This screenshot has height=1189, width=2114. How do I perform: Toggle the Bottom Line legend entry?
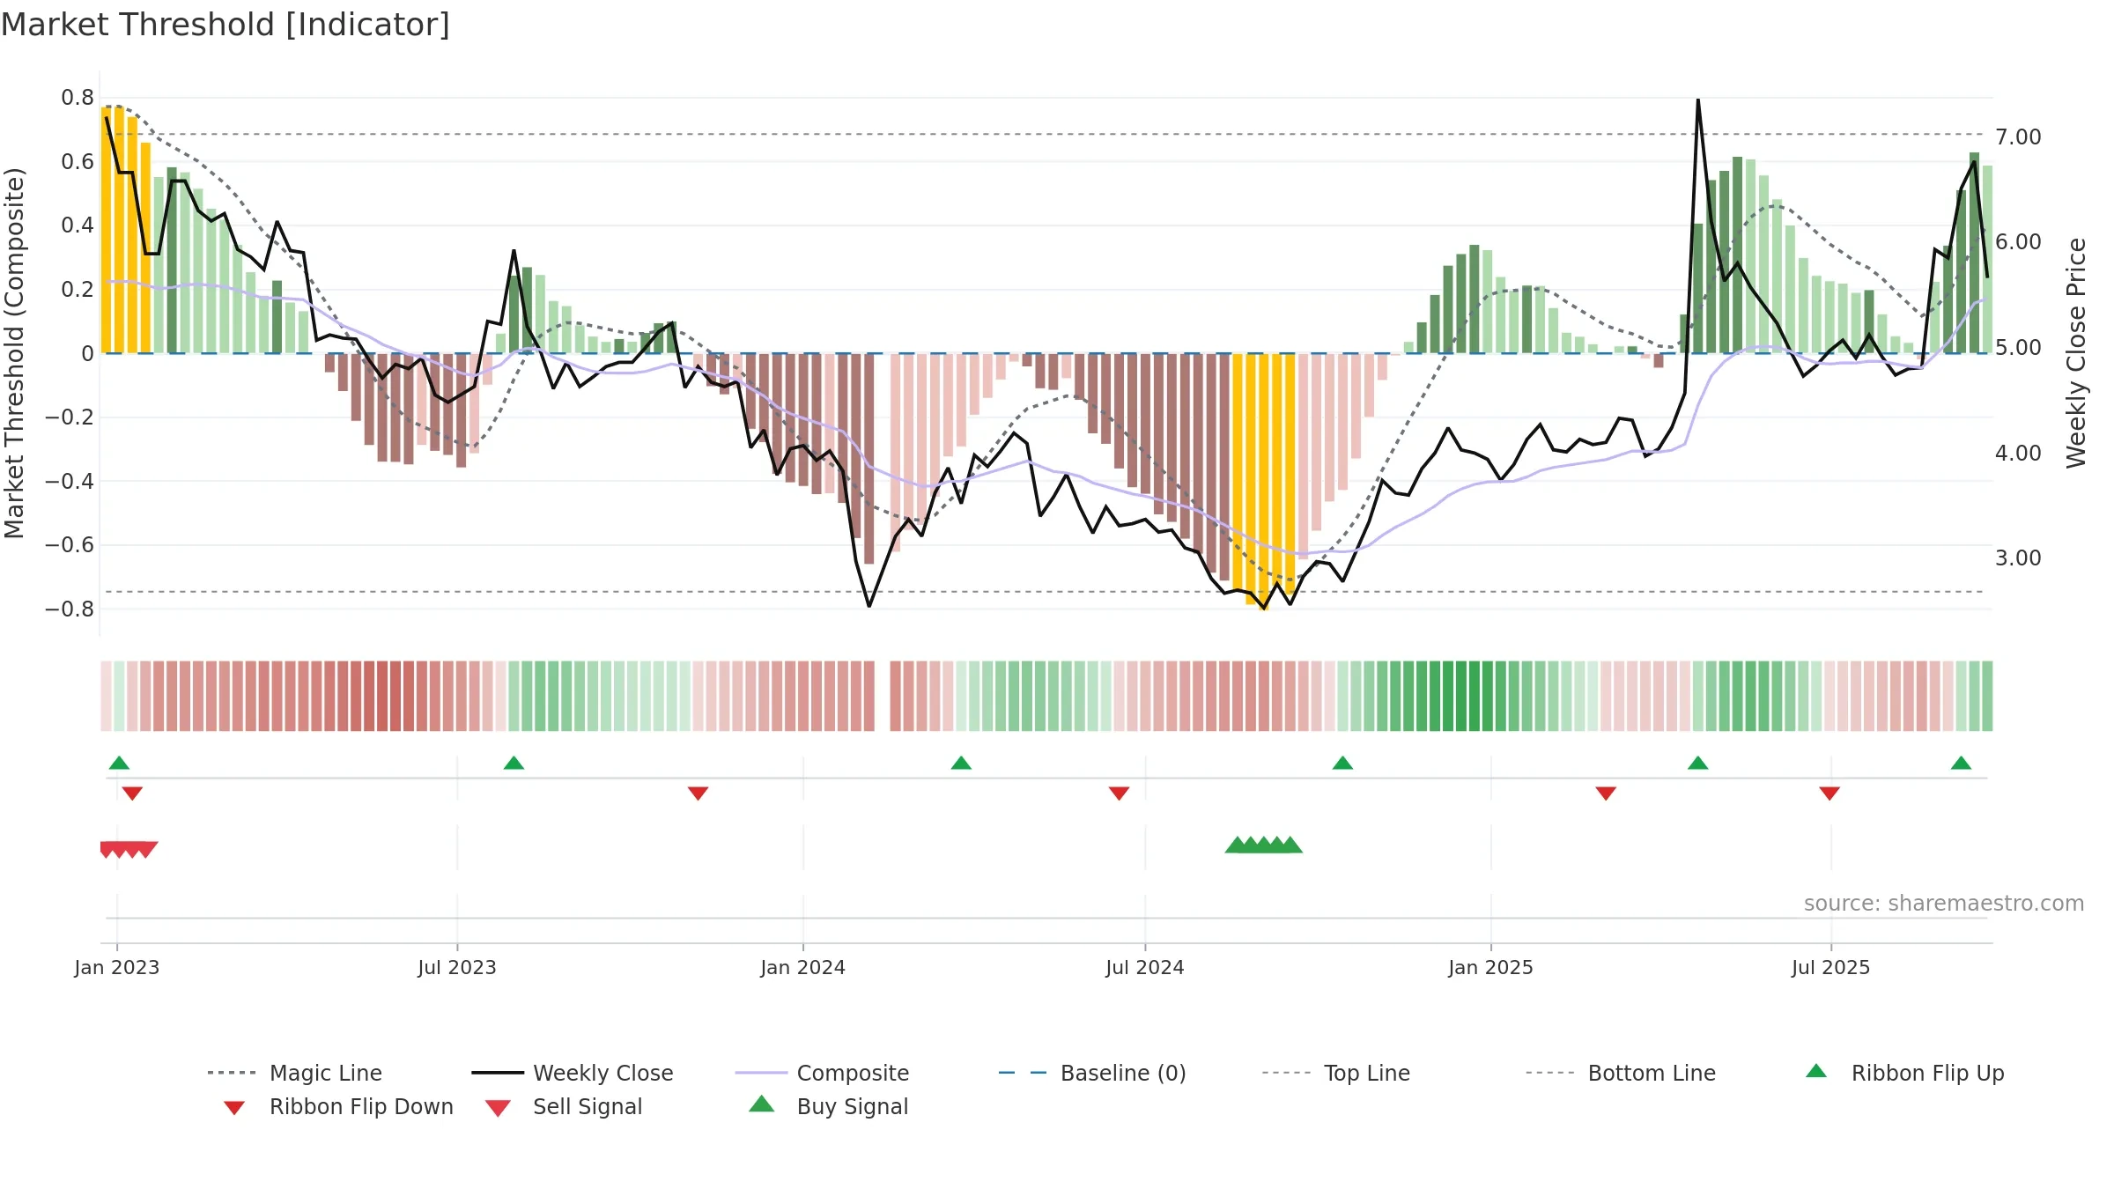pyautogui.click(x=1621, y=1073)
